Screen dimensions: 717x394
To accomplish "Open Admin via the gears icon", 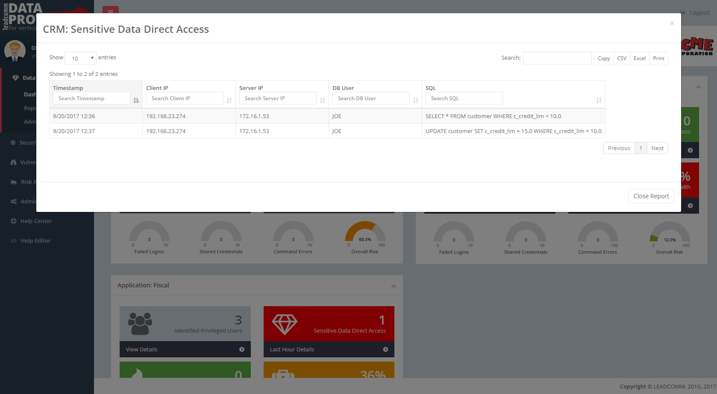I will pyautogui.click(x=14, y=201).
